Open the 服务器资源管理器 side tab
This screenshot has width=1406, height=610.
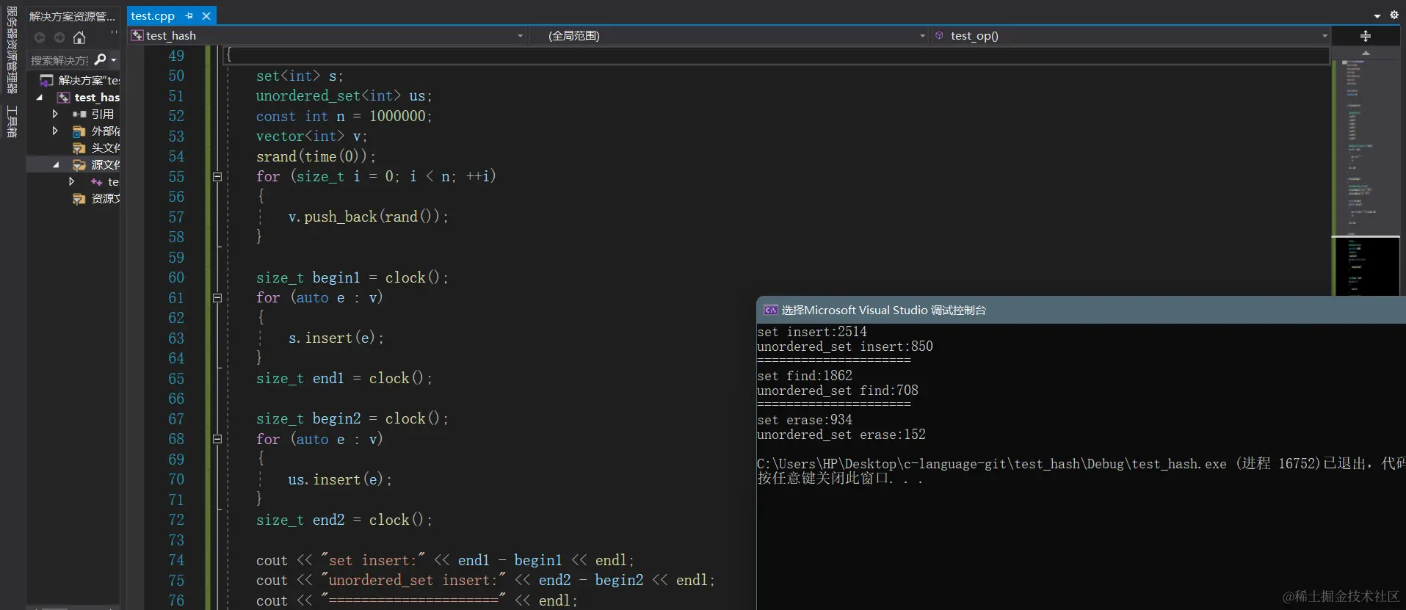tap(12, 50)
